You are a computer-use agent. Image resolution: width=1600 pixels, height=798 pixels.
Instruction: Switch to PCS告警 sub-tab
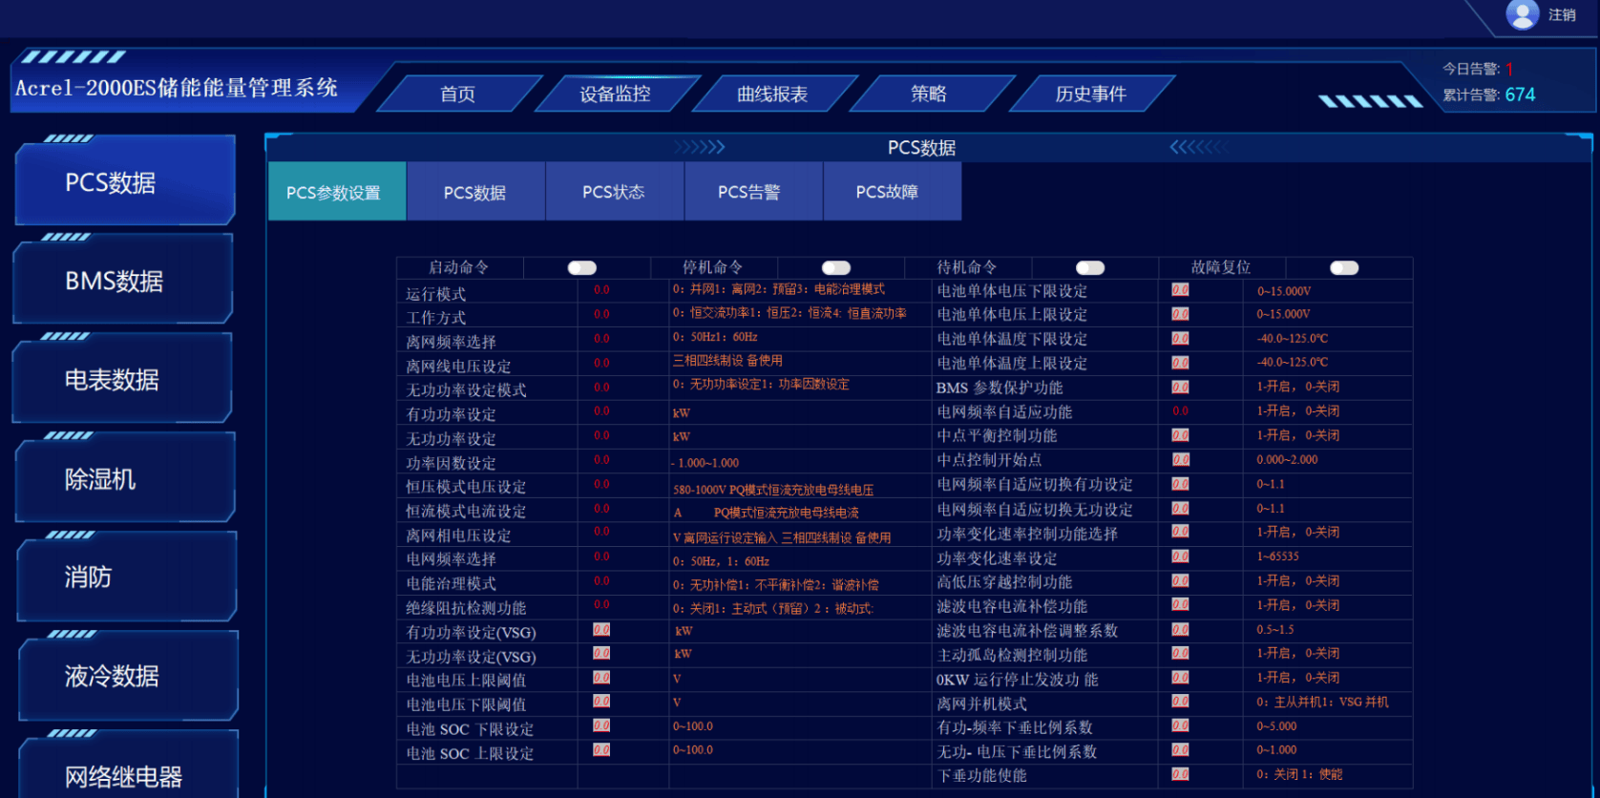(x=753, y=192)
